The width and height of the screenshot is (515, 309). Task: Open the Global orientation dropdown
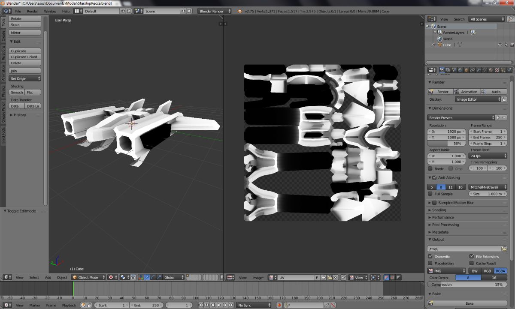click(x=173, y=277)
